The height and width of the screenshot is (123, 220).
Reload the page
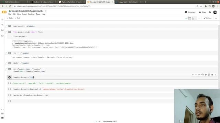[10, 6]
